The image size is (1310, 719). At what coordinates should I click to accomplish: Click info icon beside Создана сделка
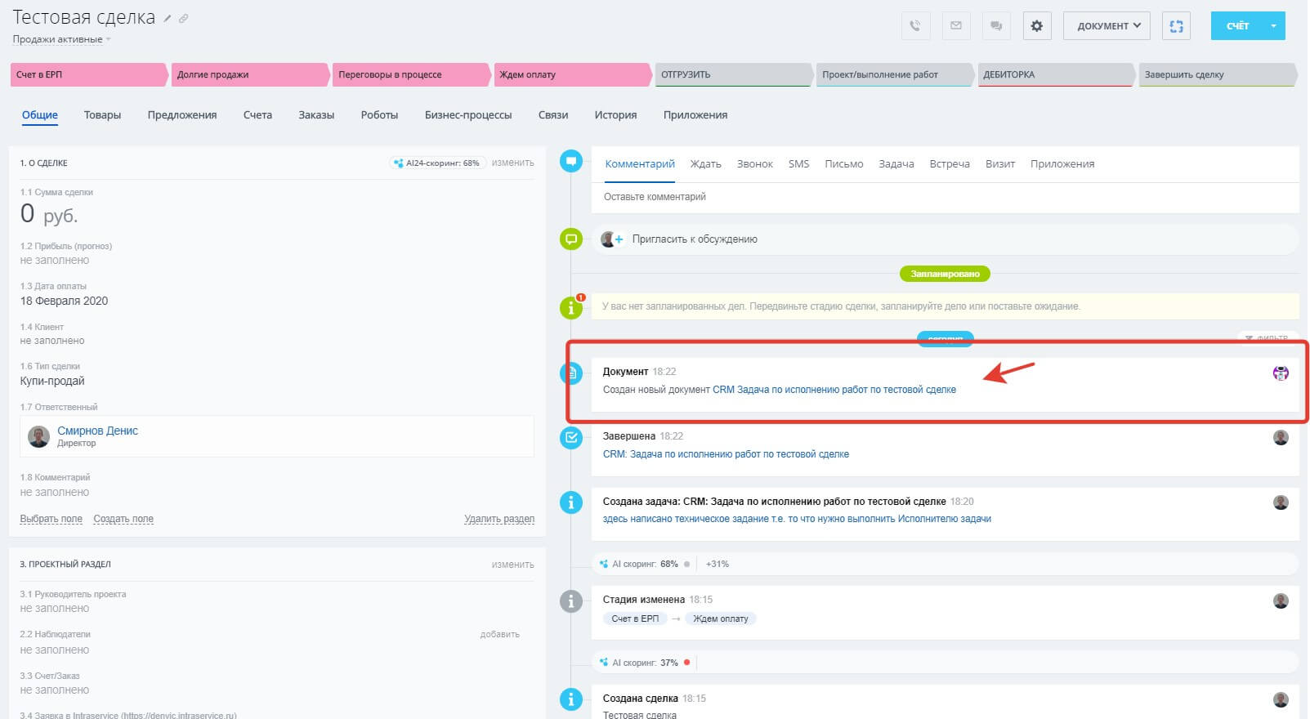(570, 699)
